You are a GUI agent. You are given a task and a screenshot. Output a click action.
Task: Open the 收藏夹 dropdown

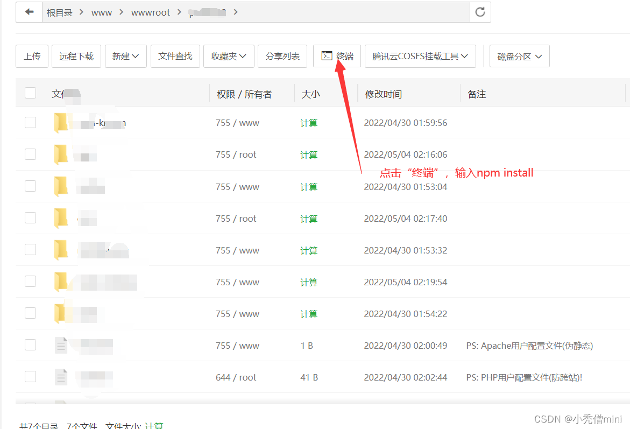(x=229, y=57)
